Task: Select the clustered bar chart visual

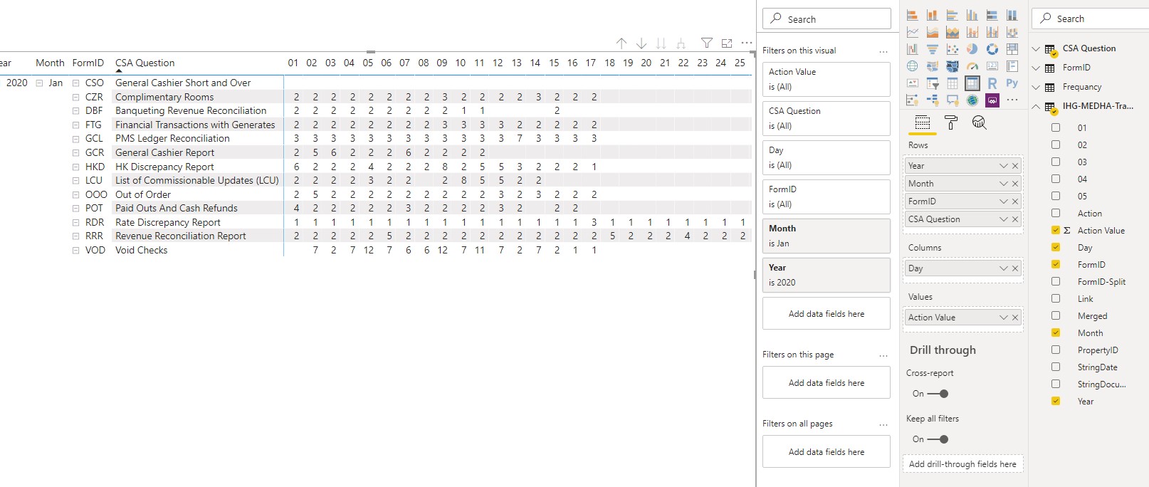Action: point(952,15)
